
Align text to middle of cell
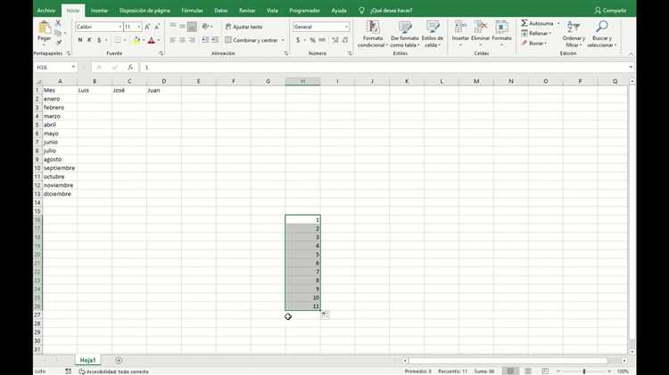click(182, 27)
